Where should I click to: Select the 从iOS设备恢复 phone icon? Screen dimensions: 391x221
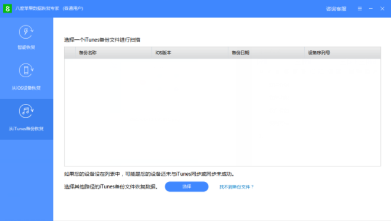tap(26, 71)
